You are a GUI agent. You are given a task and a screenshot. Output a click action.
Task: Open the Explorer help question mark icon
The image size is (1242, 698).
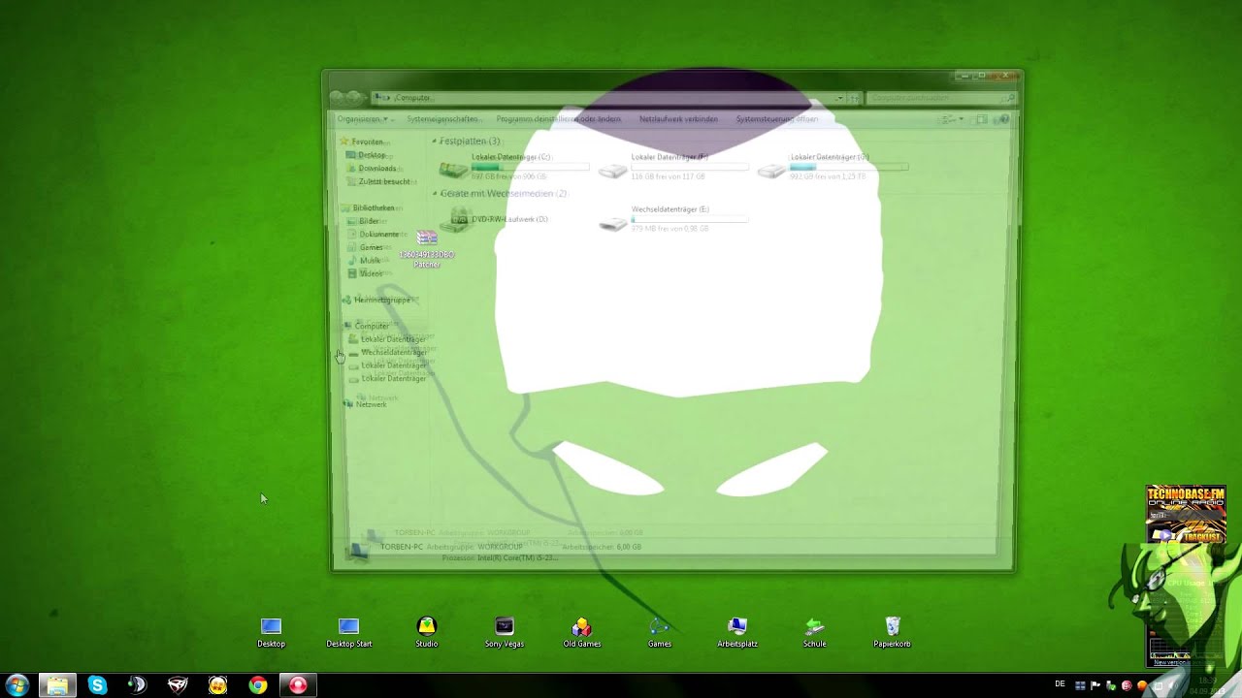point(1004,119)
